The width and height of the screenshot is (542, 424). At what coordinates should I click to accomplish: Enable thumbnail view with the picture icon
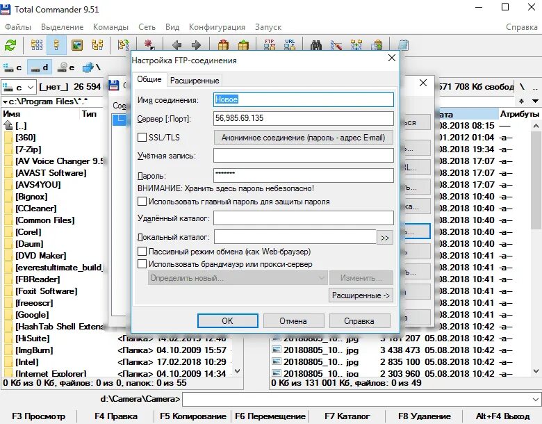tap(76, 45)
